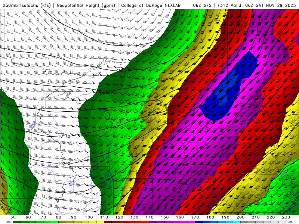Click the '210' value on the color scale
Screen dimensions: 299x224
(x=256, y=217)
